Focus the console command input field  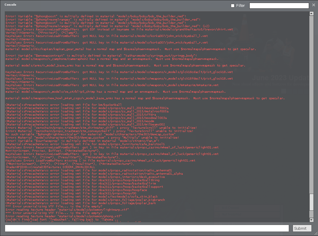147,228
